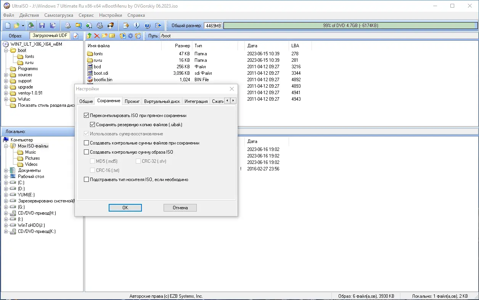The height and width of the screenshot is (300, 479).
Task: Switch to the Общие tab
Action: tap(86, 101)
